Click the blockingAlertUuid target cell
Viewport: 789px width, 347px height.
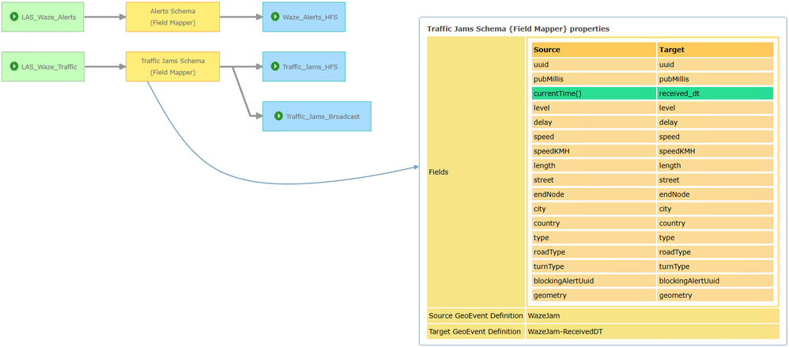click(x=715, y=281)
